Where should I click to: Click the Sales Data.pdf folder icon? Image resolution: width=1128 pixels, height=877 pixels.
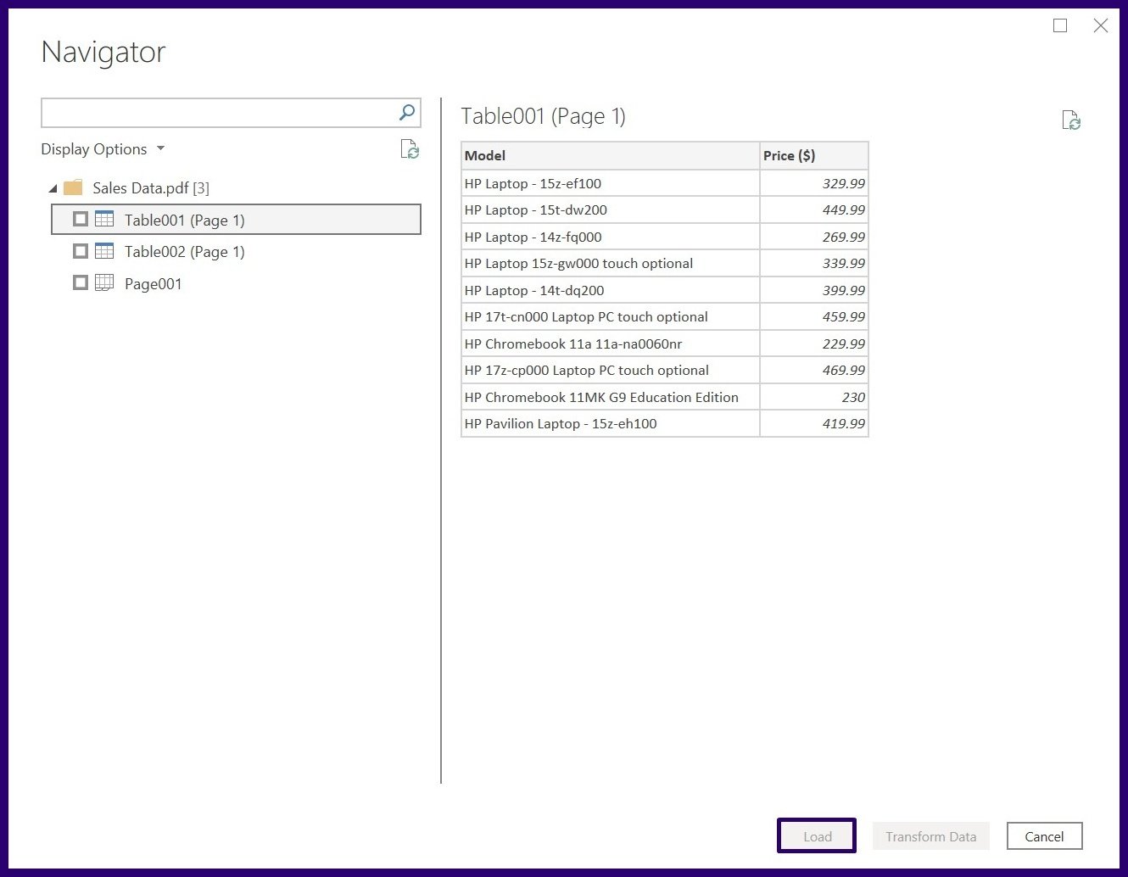tap(74, 187)
